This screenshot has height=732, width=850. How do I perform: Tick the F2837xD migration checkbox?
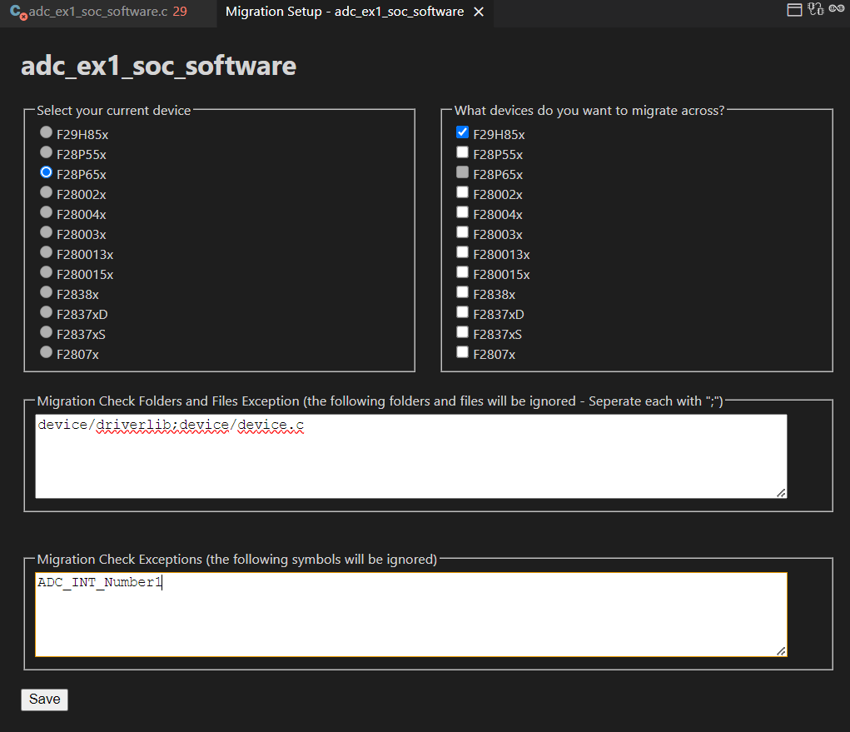pos(463,312)
